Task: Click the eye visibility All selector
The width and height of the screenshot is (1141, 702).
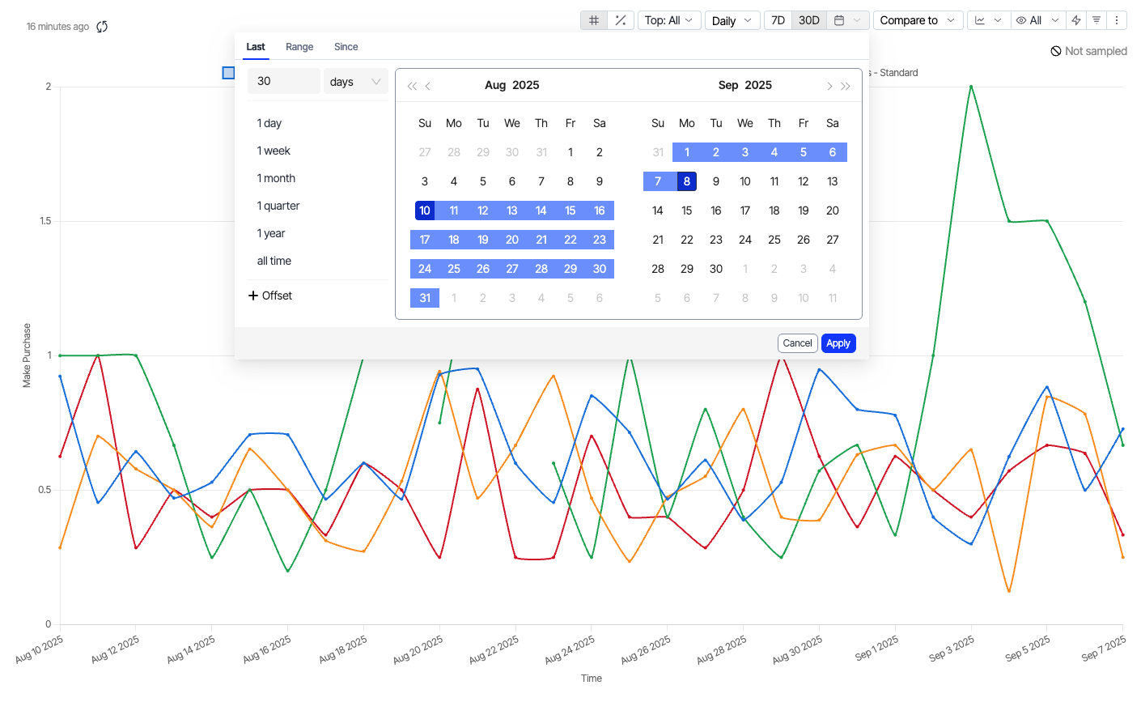Action: tap(1037, 20)
